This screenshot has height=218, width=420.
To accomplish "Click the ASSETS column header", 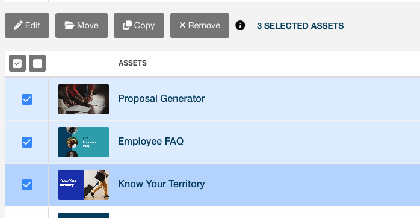I will point(132,63).
